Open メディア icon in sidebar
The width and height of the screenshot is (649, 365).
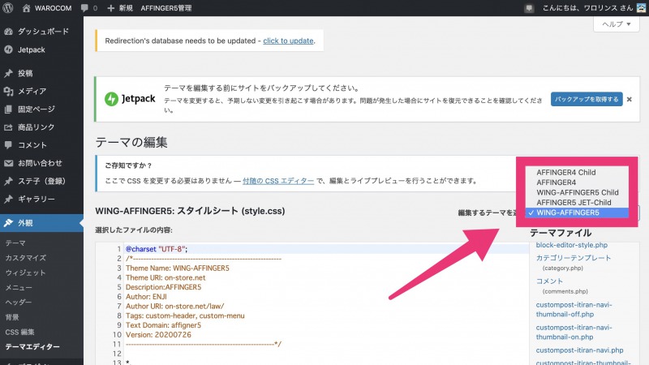pos(9,91)
